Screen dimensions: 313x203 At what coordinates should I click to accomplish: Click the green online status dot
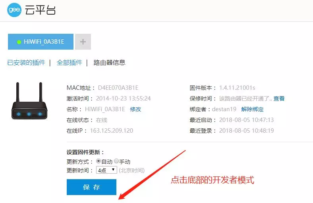19,42
